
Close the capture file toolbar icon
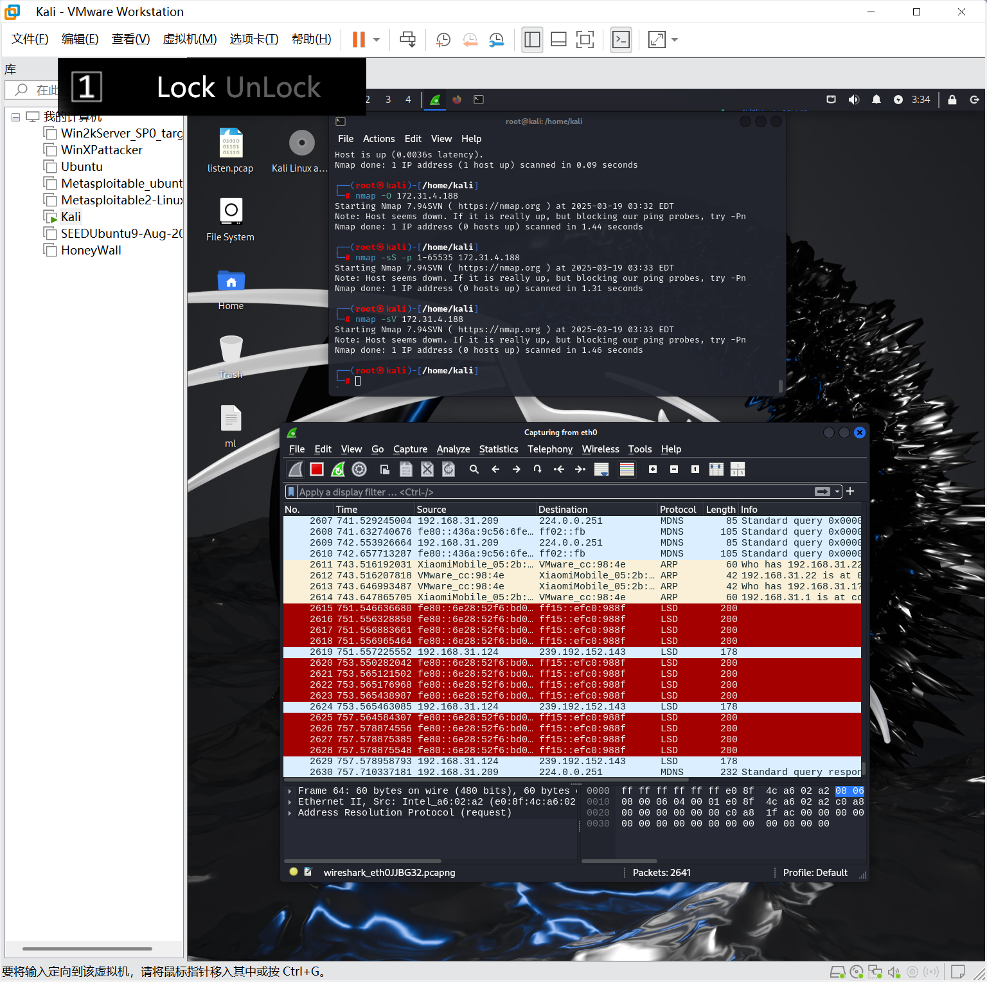tap(427, 470)
